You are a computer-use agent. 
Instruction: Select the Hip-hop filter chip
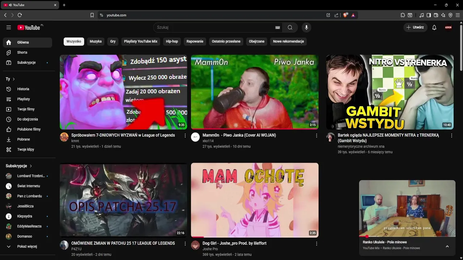click(x=172, y=42)
